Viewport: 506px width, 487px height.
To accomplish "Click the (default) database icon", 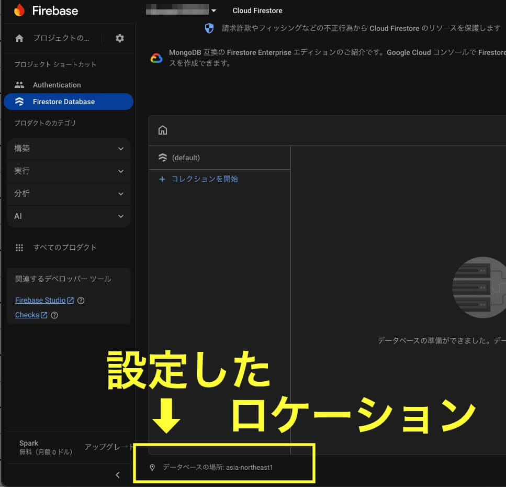I will click(163, 158).
